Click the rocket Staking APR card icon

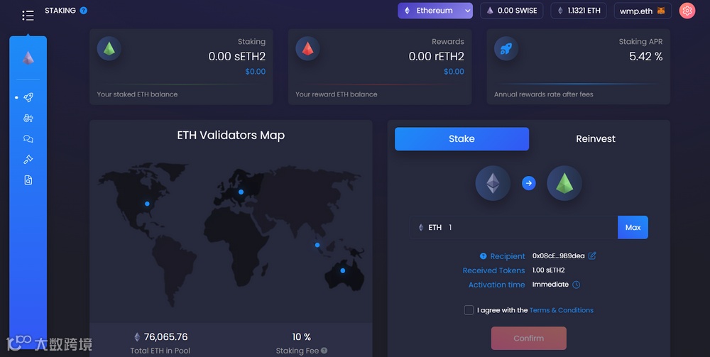coord(506,48)
